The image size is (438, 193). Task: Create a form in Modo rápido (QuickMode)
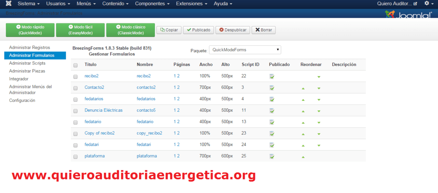(x=30, y=30)
